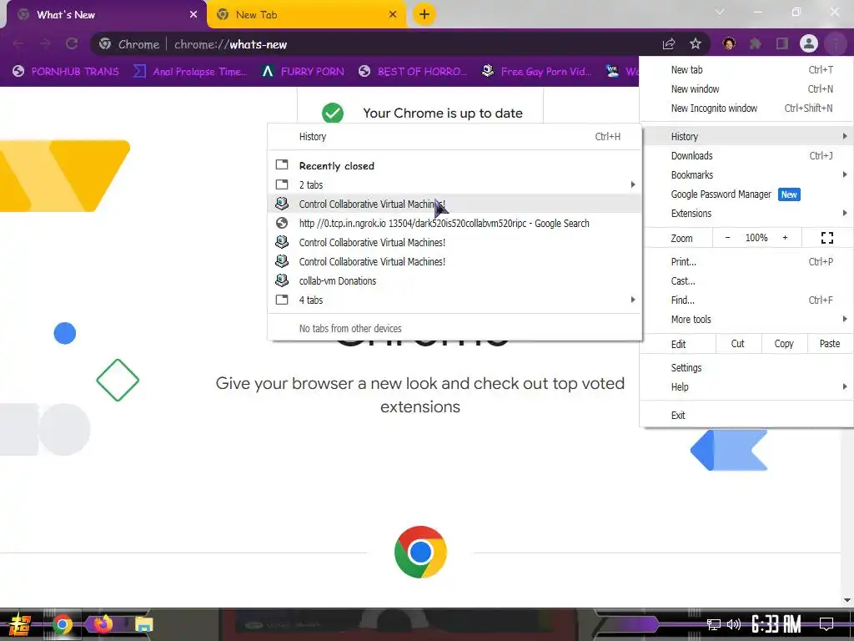Viewport: 854px width, 641px height.
Task: Click the clock in the taskbar
Action: [776, 624]
